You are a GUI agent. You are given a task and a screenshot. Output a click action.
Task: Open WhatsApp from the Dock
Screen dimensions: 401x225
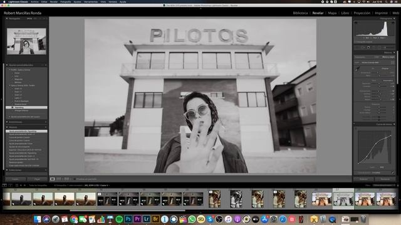(x=192, y=219)
